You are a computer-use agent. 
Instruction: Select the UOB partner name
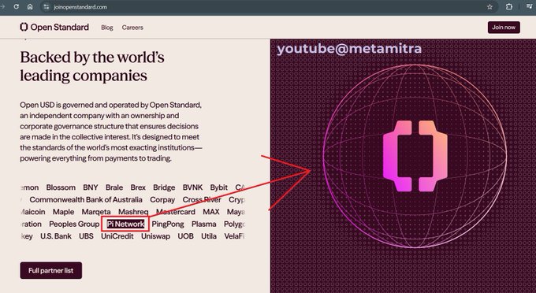tap(185, 236)
